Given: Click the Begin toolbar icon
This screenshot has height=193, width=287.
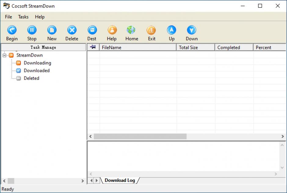Looking at the screenshot, I should pyautogui.click(x=12, y=30).
